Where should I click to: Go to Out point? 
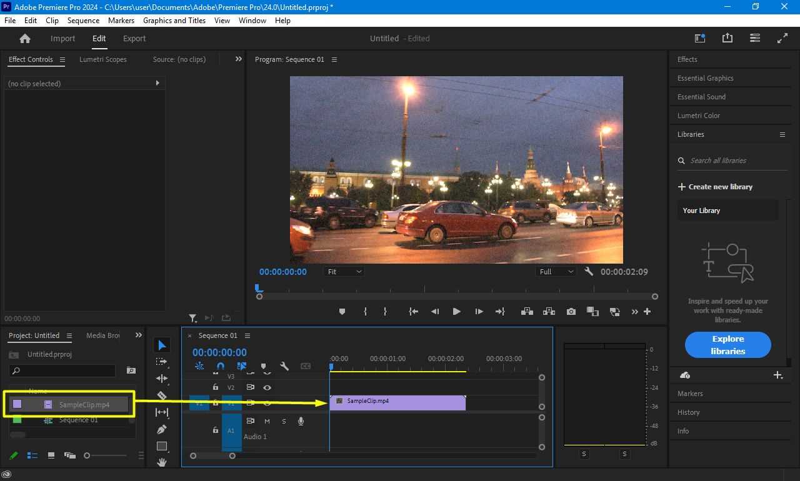pyautogui.click(x=500, y=311)
